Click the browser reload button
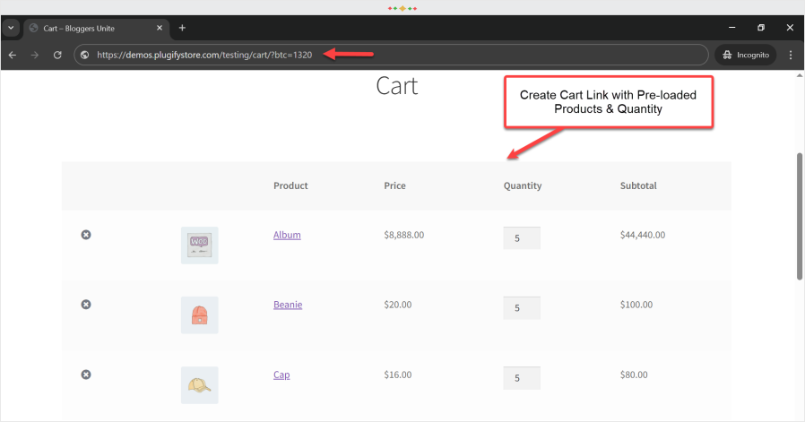 click(57, 55)
